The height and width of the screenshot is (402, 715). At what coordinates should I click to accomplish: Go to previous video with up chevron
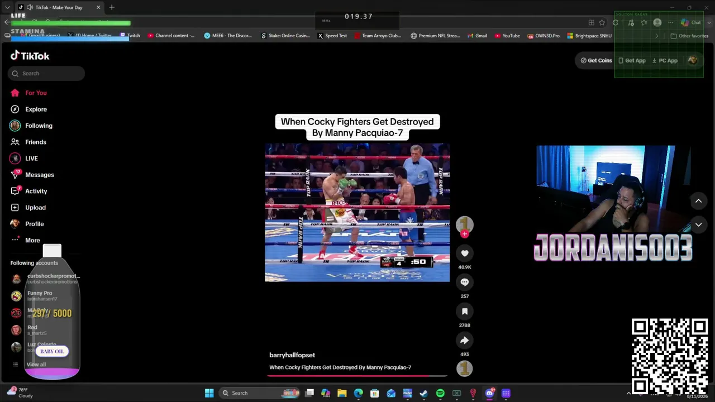[698, 201]
